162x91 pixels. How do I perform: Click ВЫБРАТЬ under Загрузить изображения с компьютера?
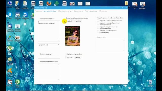[70, 21]
